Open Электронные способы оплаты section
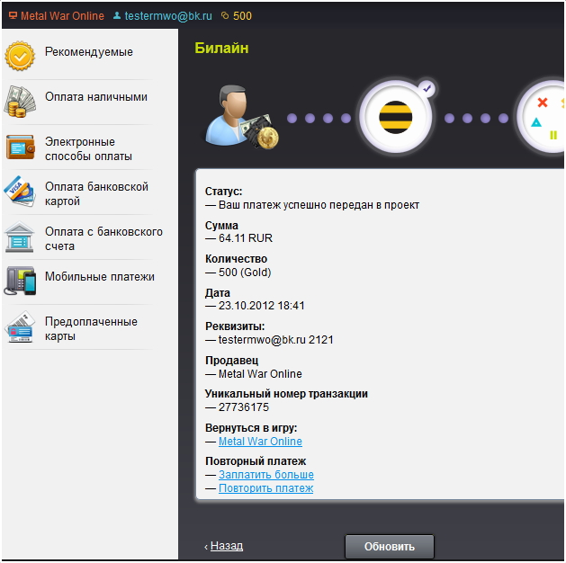The height and width of the screenshot is (563, 566). (88, 149)
